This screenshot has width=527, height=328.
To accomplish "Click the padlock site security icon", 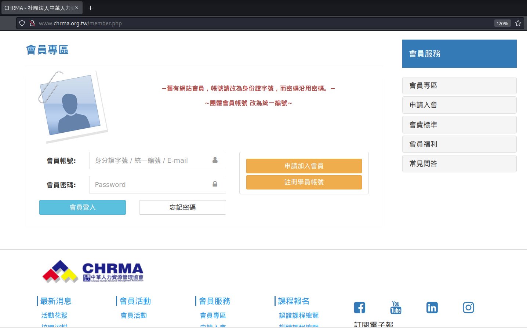I will tap(32, 23).
